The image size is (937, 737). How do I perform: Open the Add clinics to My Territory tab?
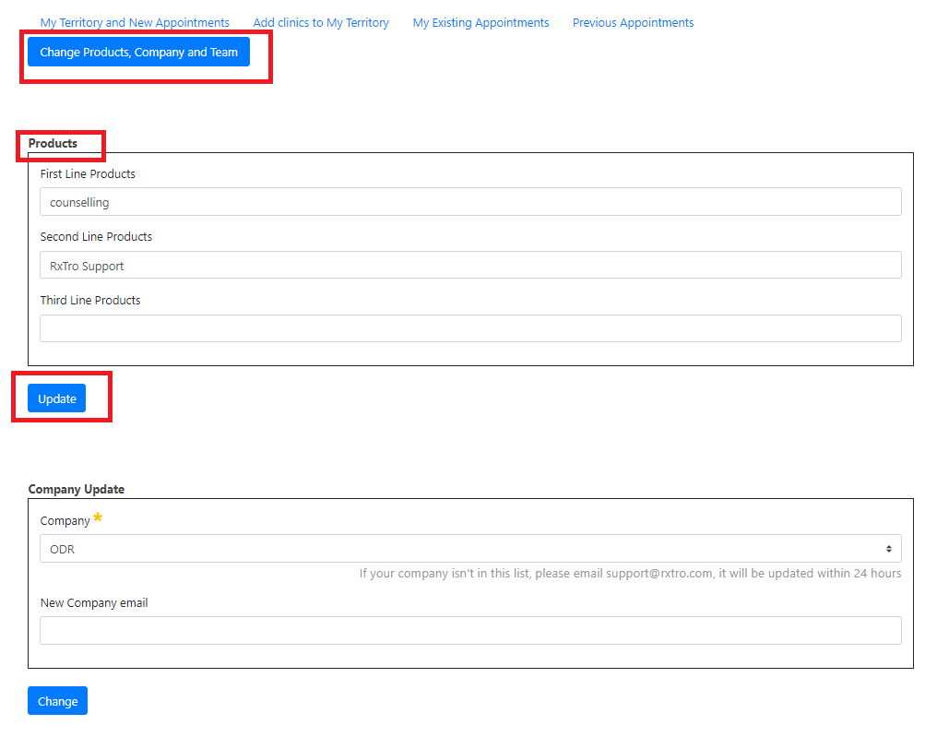(x=321, y=22)
